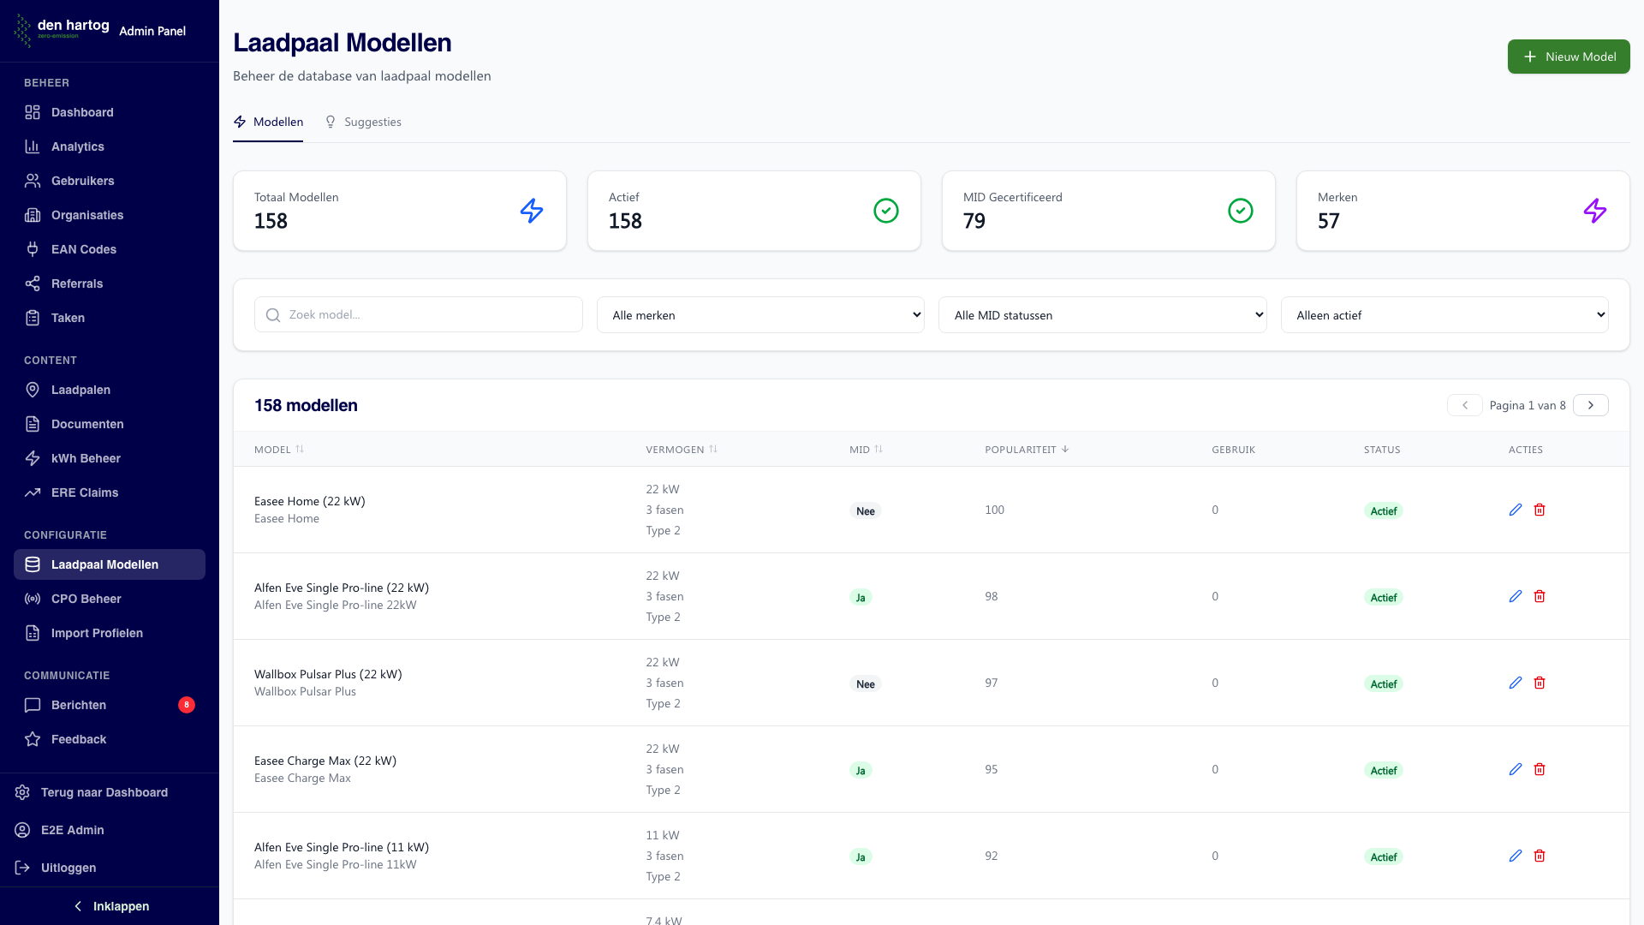Go to next page of models

[x=1590, y=405]
